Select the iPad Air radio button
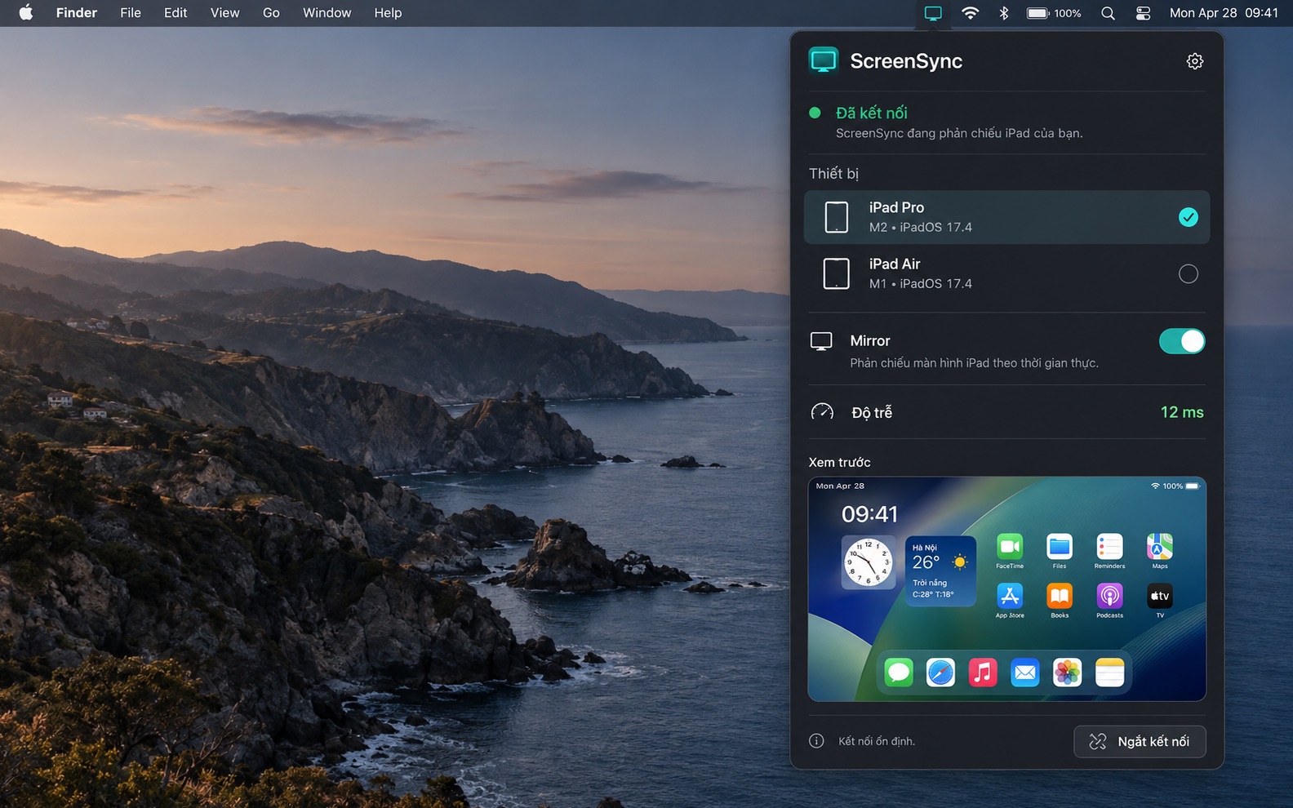The width and height of the screenshot is (1293, 808). [1189, 274]
